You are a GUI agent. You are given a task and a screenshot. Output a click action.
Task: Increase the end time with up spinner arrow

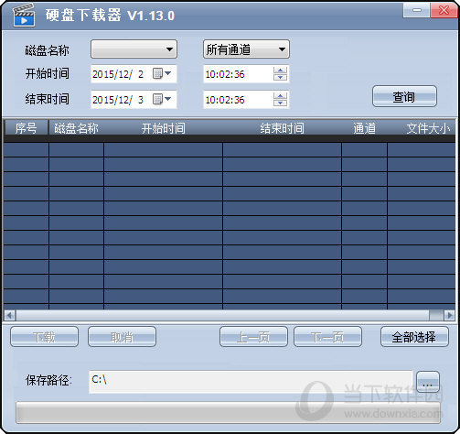280,96
